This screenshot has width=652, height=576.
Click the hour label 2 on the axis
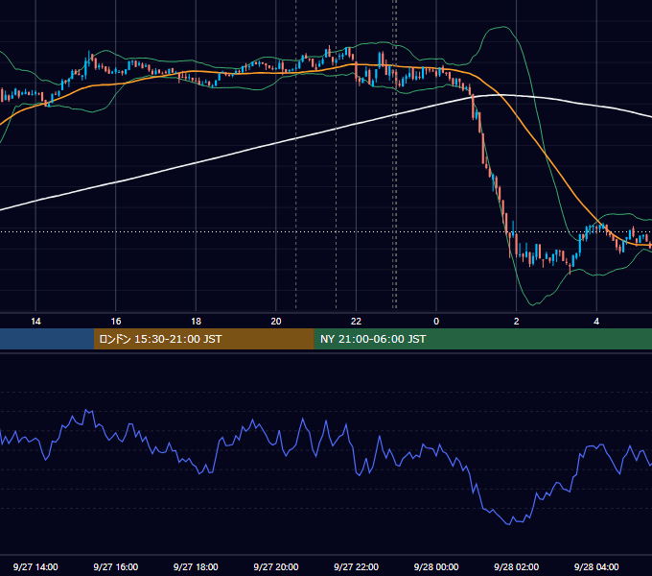(x=517, y=322)
